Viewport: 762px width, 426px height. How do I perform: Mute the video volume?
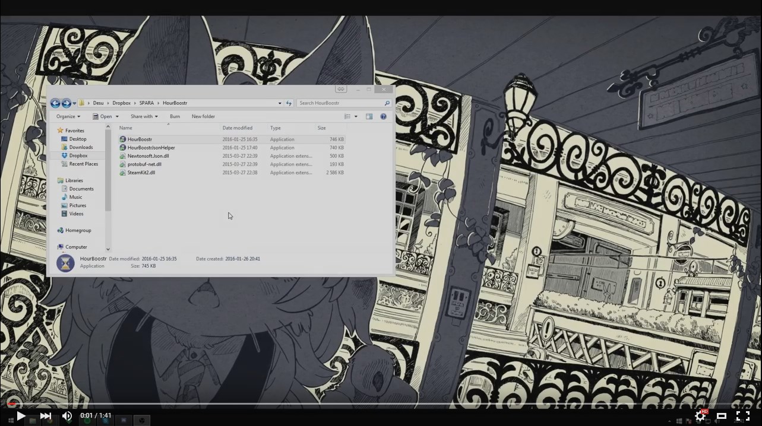tap(67, 416)
